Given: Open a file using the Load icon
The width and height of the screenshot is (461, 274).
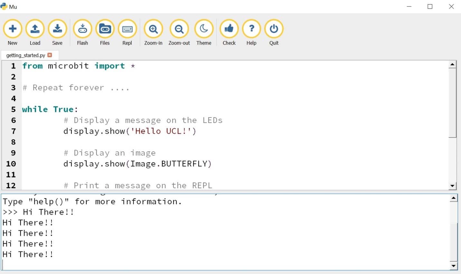Looking at the screenshot, I should (35, 32).
